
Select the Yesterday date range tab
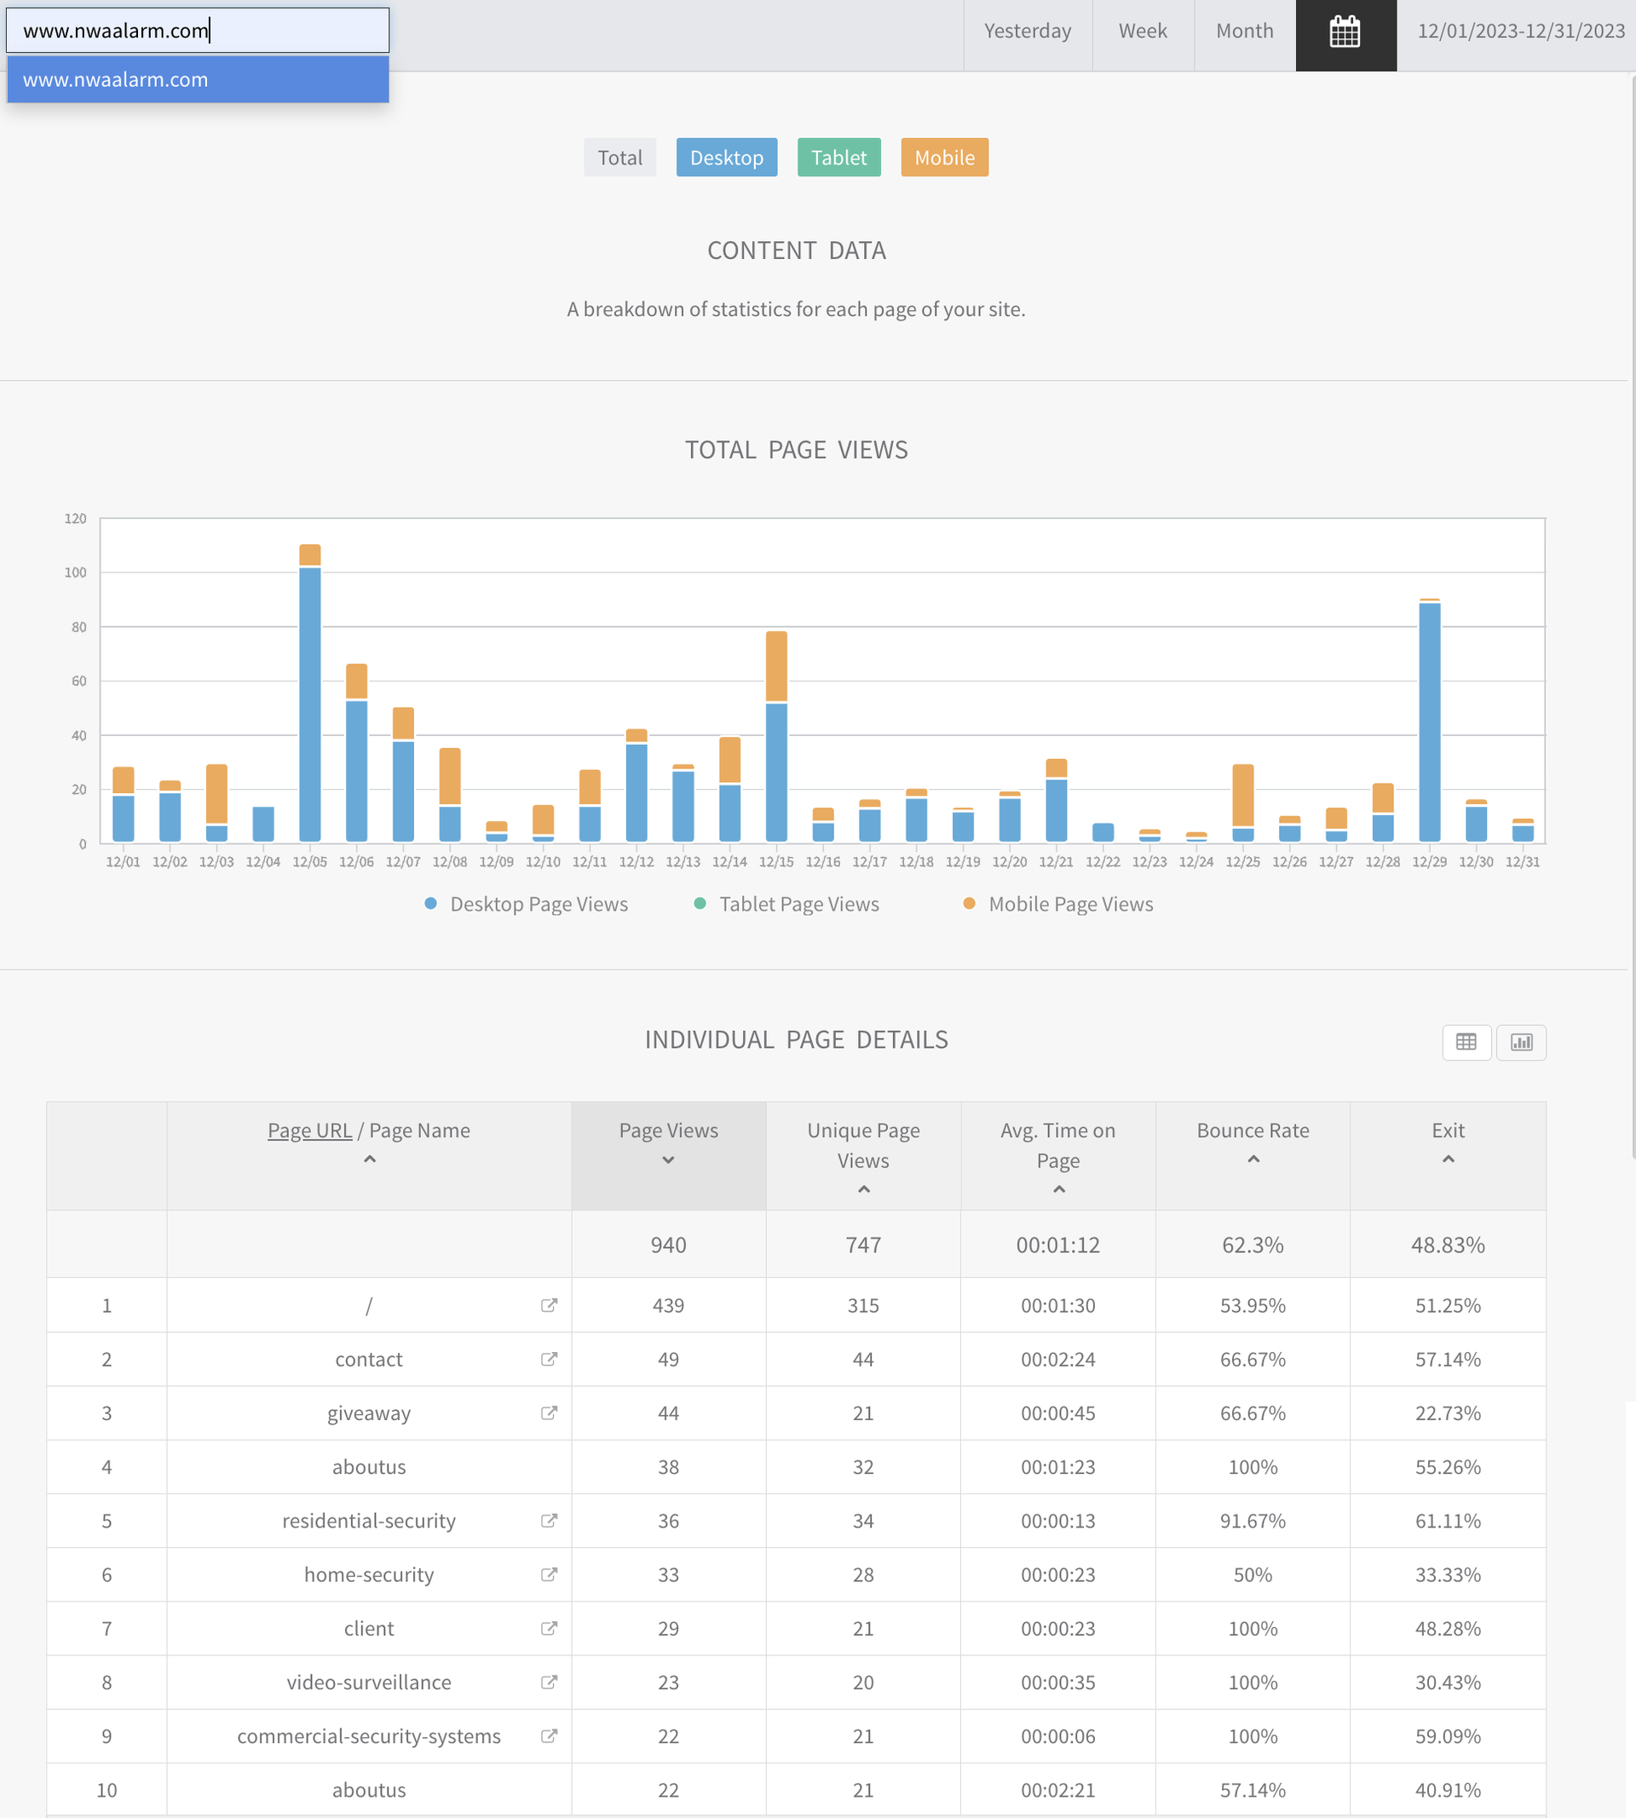click(x=1027, y=32)
